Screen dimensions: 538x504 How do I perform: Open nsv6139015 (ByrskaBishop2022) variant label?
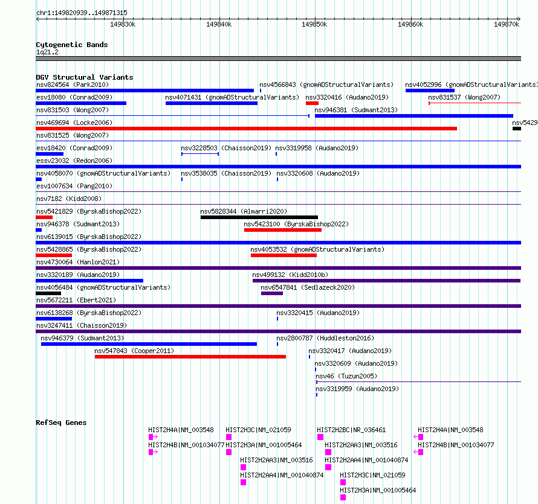point(89,237)
